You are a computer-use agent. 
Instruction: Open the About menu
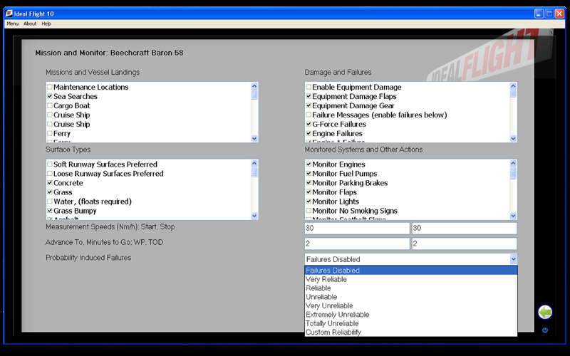tap(30, 23)
